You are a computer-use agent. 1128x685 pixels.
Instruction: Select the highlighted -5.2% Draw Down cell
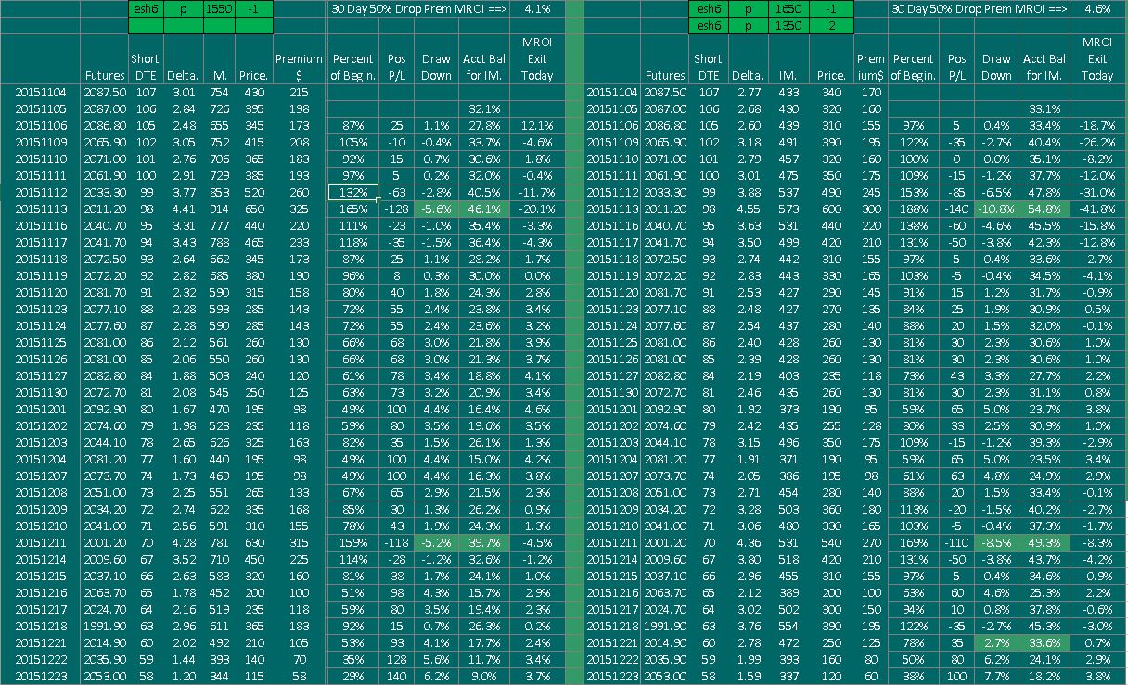[x=436, y=542]
